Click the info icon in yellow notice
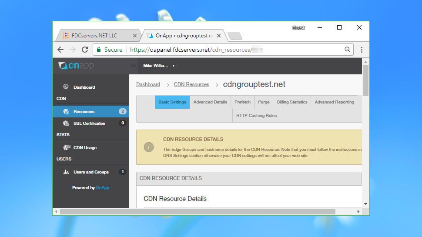The height and width of the screenshot is (237, 422). [148, 147]
